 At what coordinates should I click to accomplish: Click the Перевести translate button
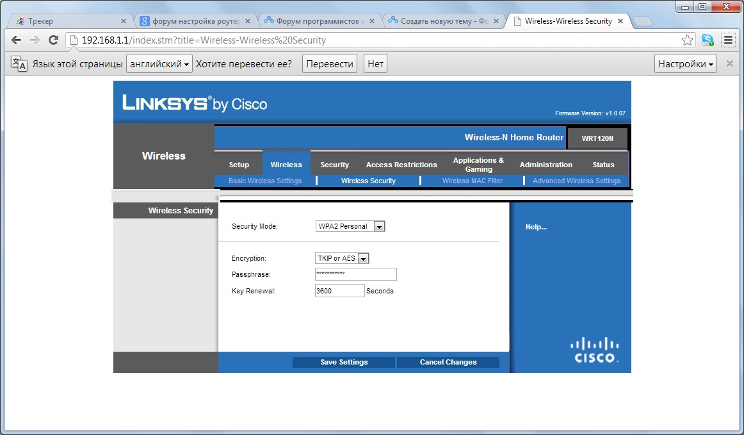[x=330, y=63]
